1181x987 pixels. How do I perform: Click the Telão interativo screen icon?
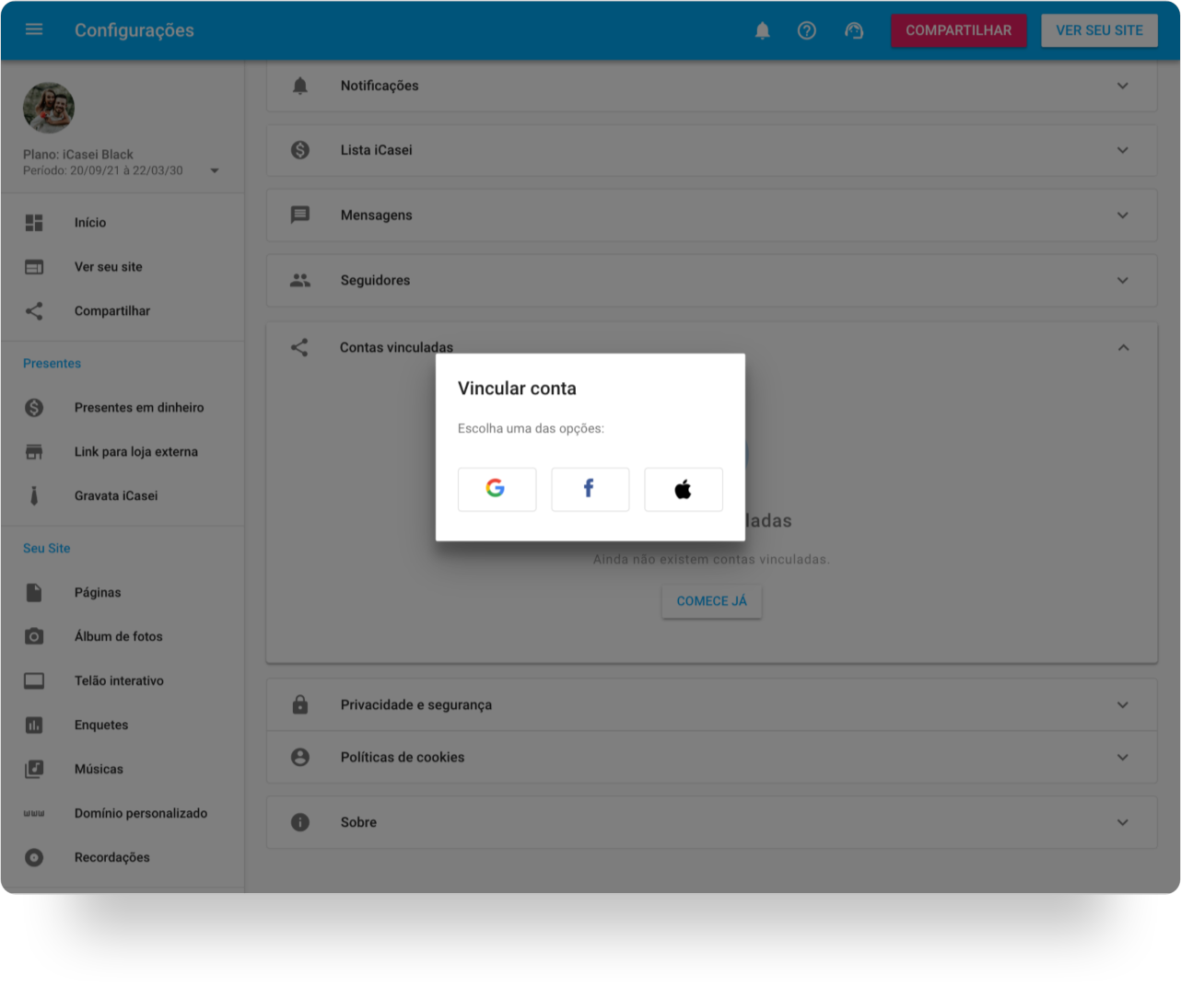pyautogui.click(x=34, y=681)
